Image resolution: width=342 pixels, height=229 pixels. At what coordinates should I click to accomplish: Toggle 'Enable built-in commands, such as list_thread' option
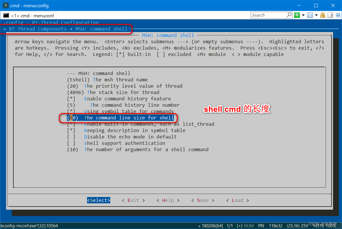pyautogui.click(x=140, y=124)
